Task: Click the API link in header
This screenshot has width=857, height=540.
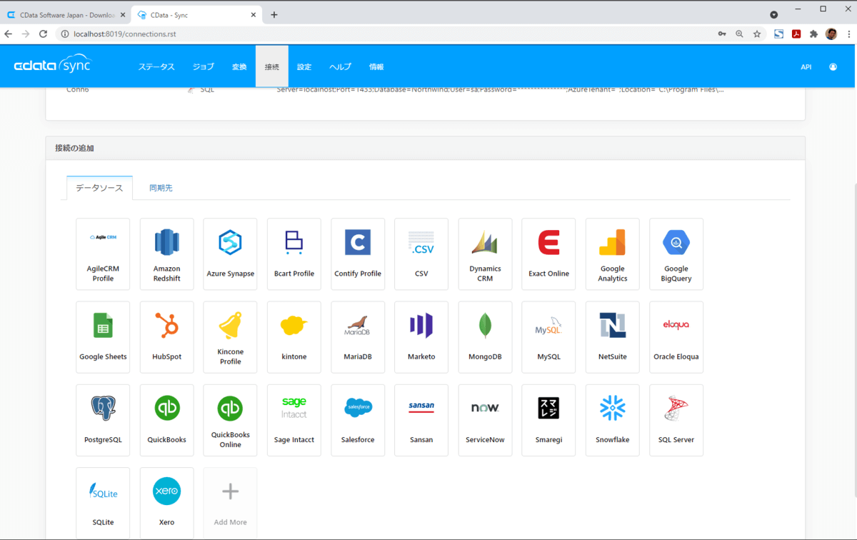Action: pyautogui.click(x=806, y=67)
